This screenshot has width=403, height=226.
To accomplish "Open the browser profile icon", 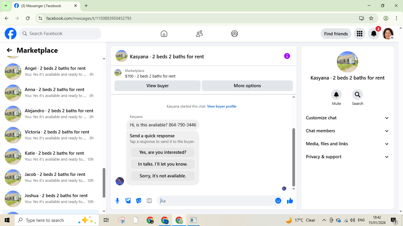I will coord(386,18).
